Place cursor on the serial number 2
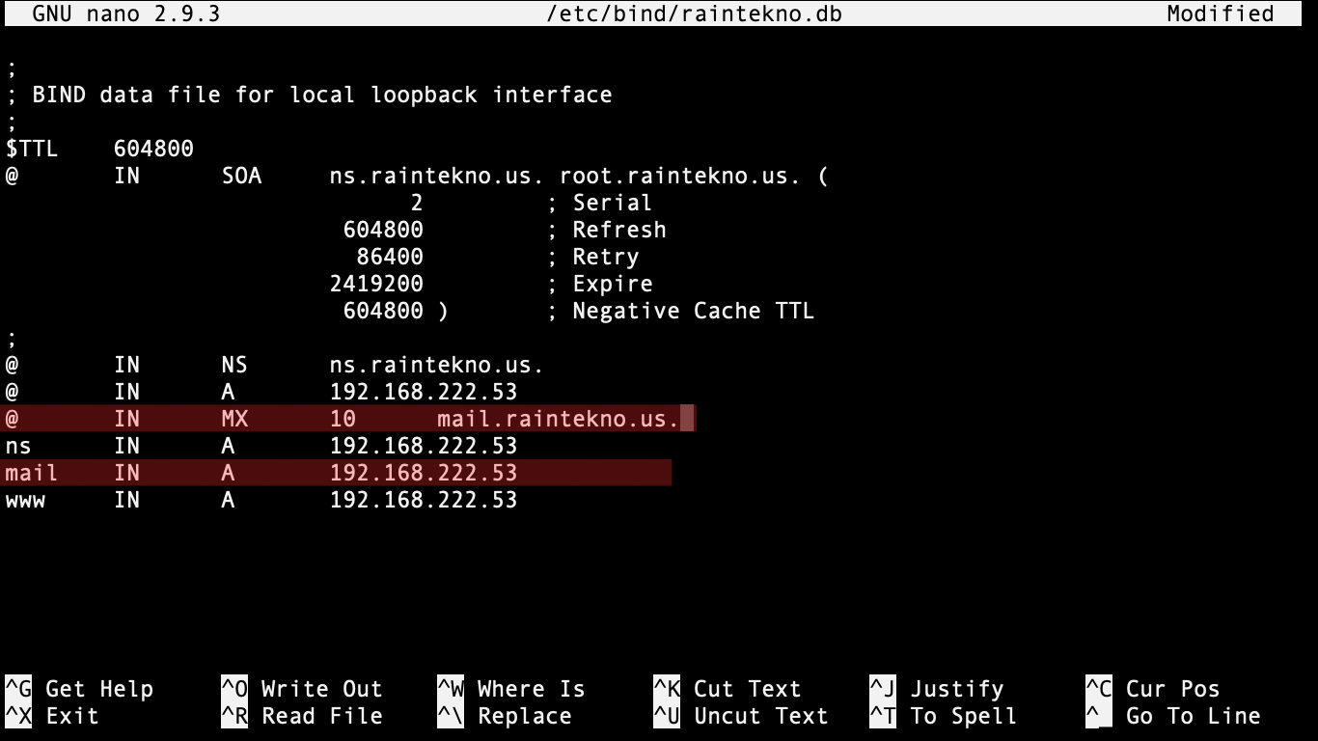This screenshot has height=741, width=1318. coord(417,203)
